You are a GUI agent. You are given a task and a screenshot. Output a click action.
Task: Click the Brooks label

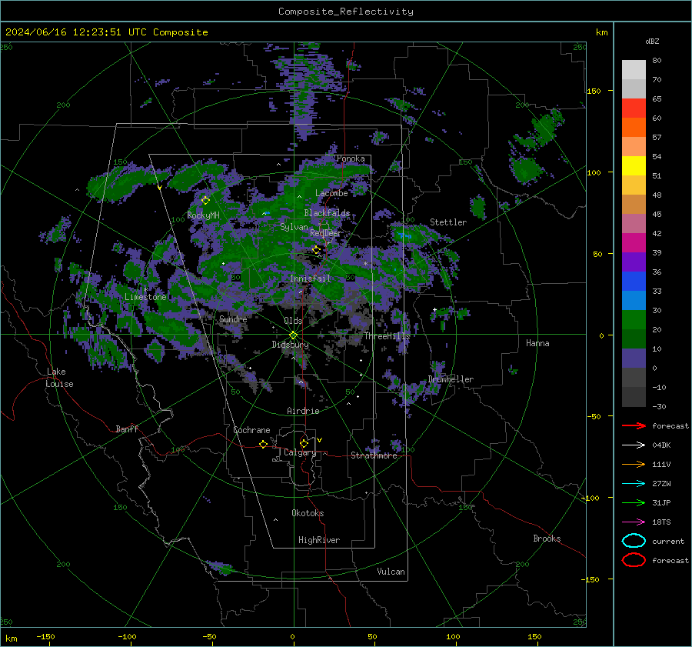547,539
